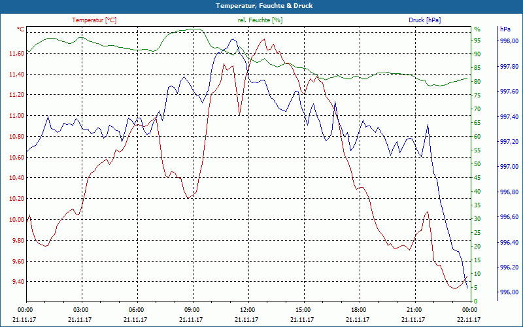
Task: Select the green rel. Feuchte [%] legend label
Action: [x=260, y=20]
